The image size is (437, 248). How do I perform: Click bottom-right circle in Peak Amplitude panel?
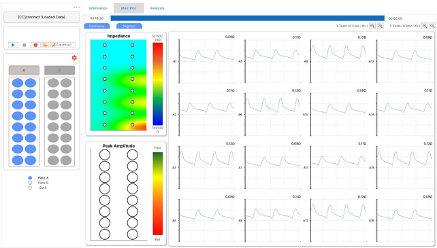click(132, 234)
